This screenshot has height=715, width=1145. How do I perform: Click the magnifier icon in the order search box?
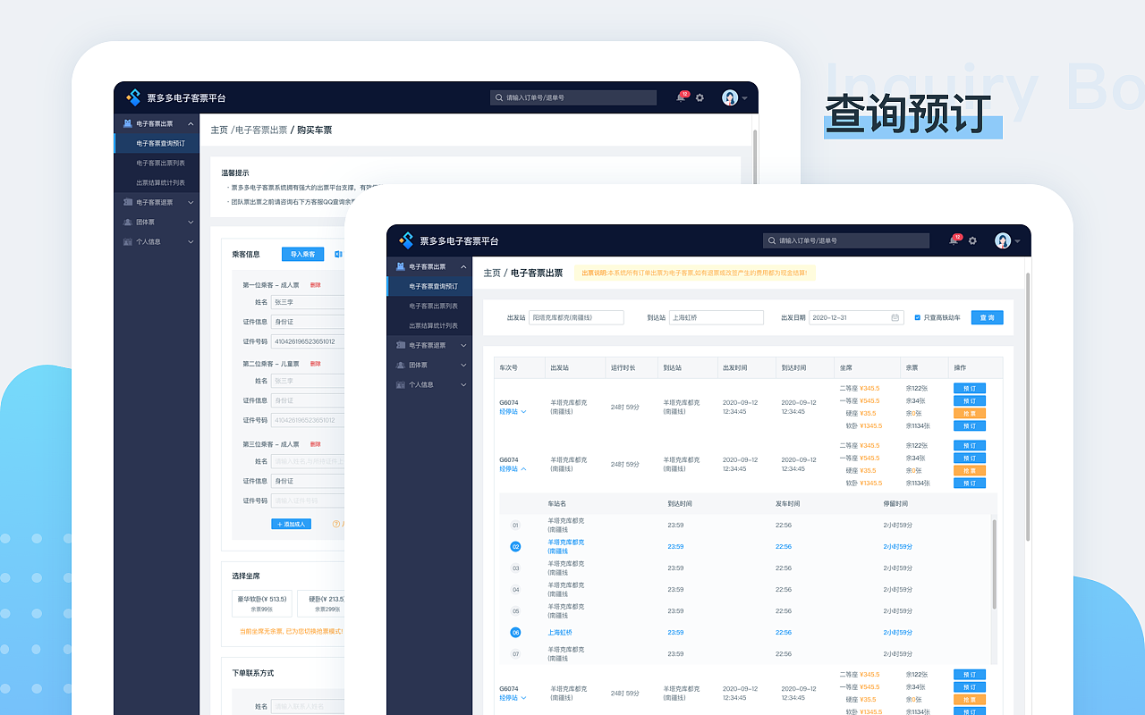click(771, 240)
